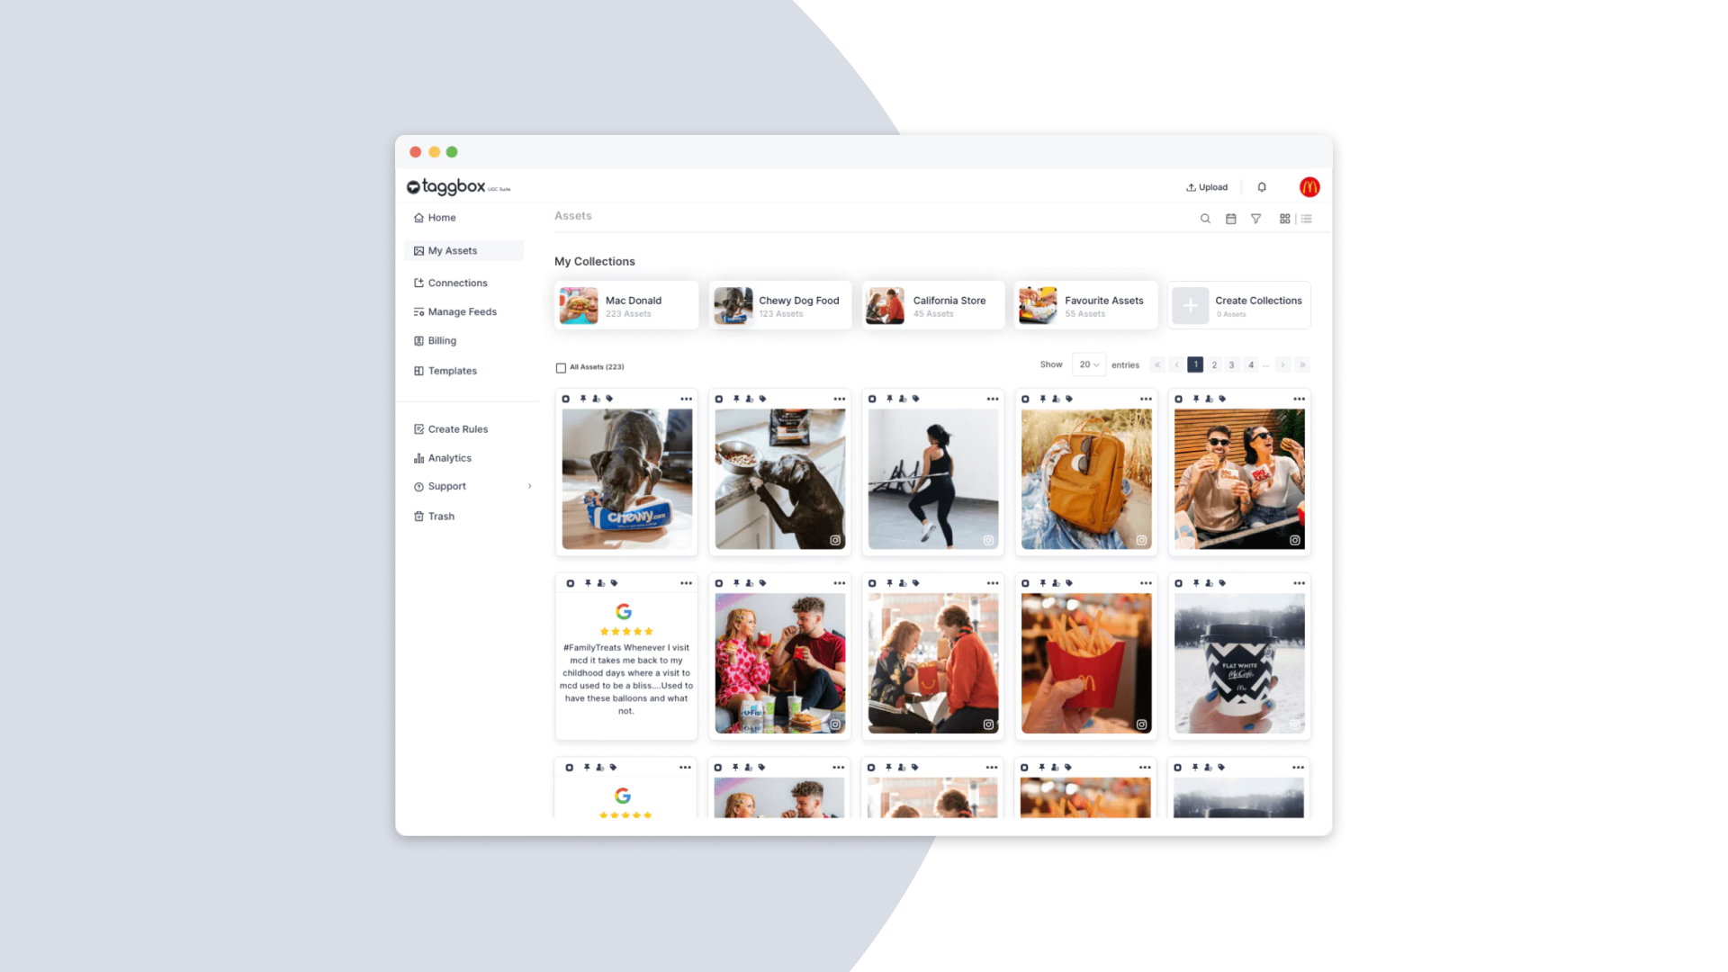Image resolution: width=1728 pixels, height=972 pixels.
Task: Click the search icon in assets view
Action: 1206,219
